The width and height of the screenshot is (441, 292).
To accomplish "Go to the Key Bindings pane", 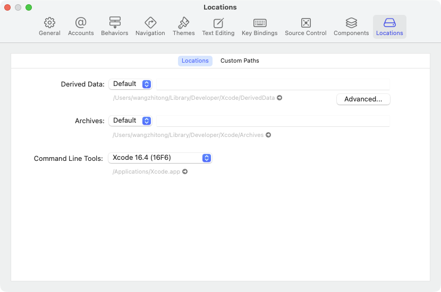I will click(259, 27).
